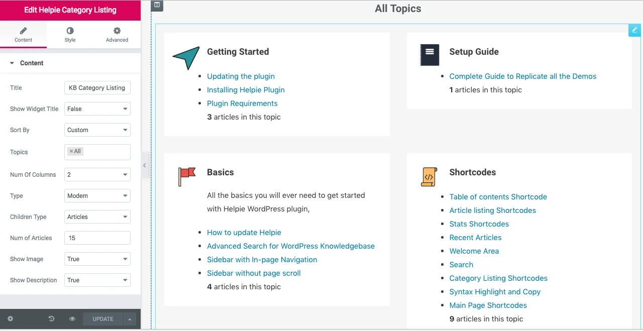This screenshot has width=643, height=331.
Task: Expand the Num Of Columns dropdown
Action: [x=97, y=175]
